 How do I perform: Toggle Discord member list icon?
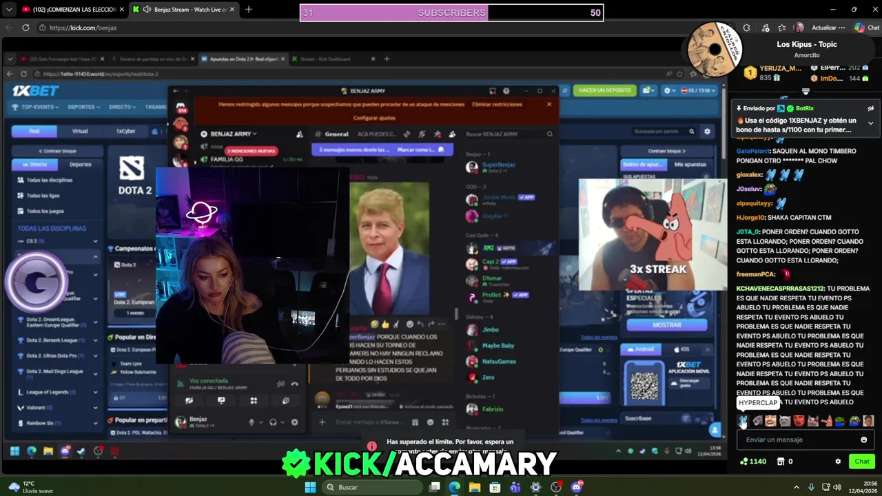tap(452, 134)
